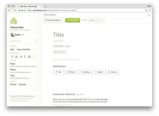Open more activities via the ellipsis icon

pyautogui.click(x=33, y=56)
